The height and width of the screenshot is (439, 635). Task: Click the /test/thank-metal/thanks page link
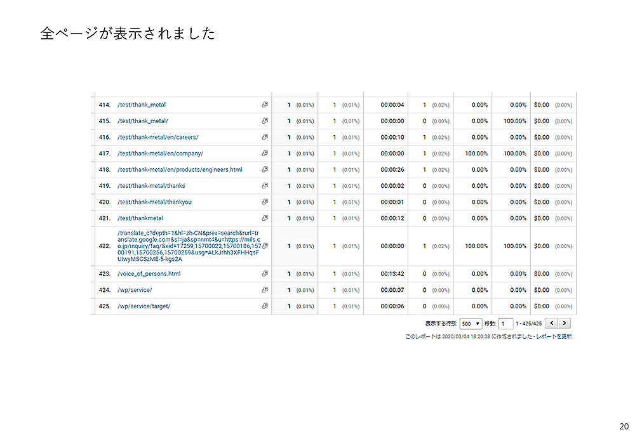pyautogui.click(x=151, y=186)
